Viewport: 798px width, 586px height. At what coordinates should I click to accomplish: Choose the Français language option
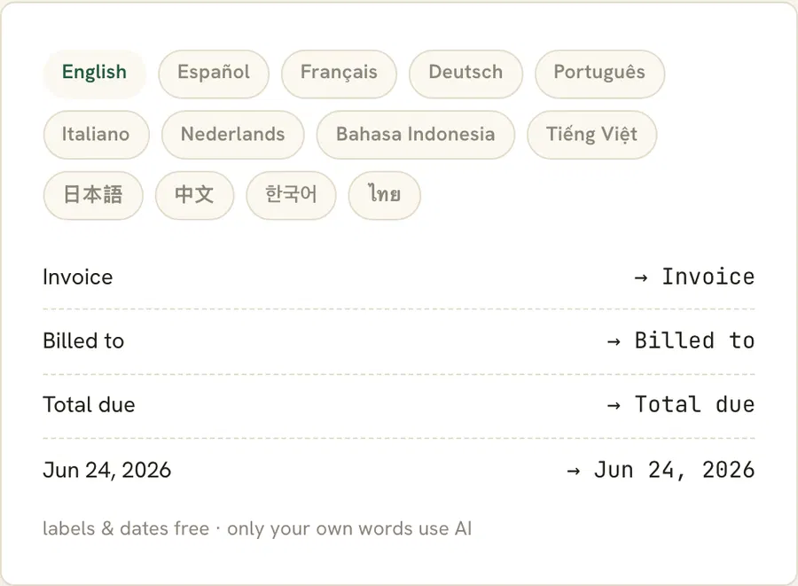339,74
